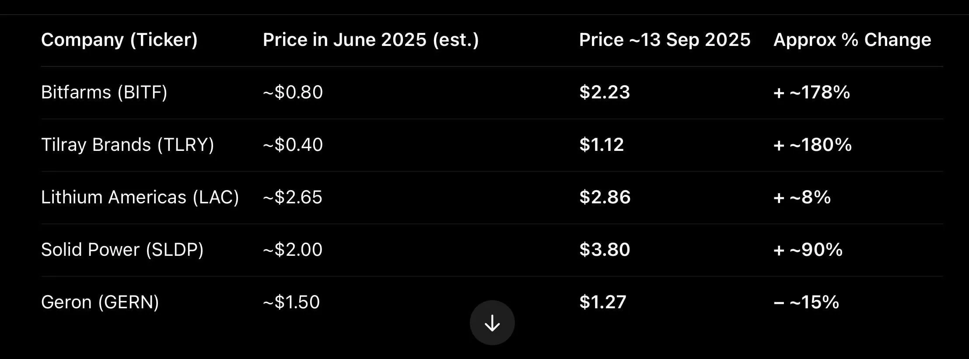
Task: Select the Company (Ticker) column header
Action: pyautogui.click(x=119, y=40)
